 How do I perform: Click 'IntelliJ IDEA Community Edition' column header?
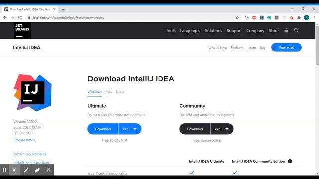tap(258, 161)
